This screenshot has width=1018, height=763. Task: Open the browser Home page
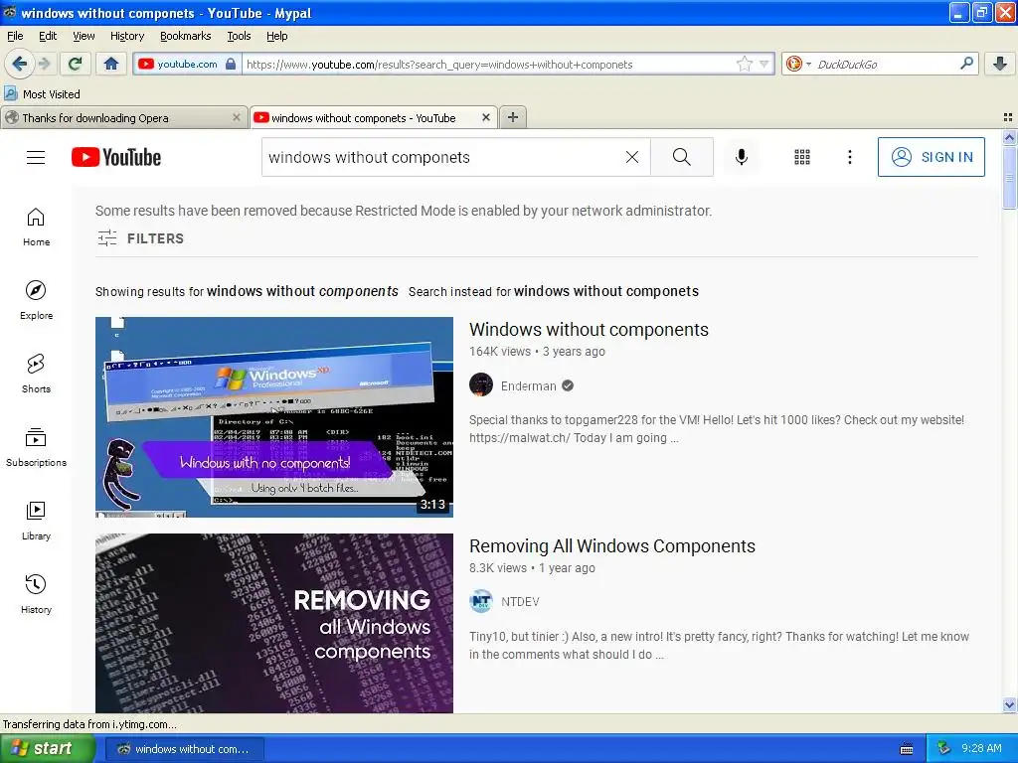(111, 64)
